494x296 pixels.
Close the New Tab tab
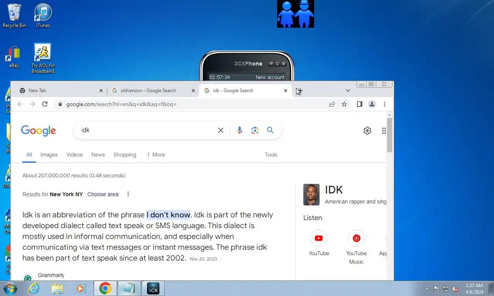tap(101, 91)
